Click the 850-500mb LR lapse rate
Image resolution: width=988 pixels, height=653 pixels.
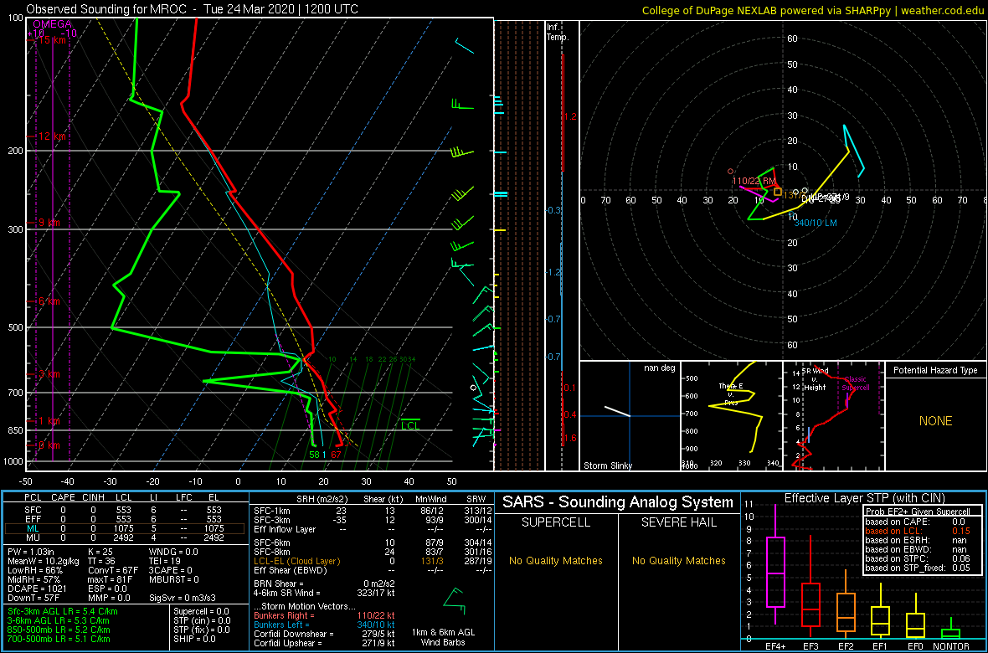pyautogui.click(x=59, y=630)
